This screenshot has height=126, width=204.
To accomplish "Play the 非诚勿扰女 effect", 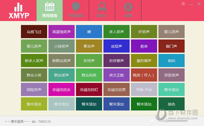I will point(62,89).
